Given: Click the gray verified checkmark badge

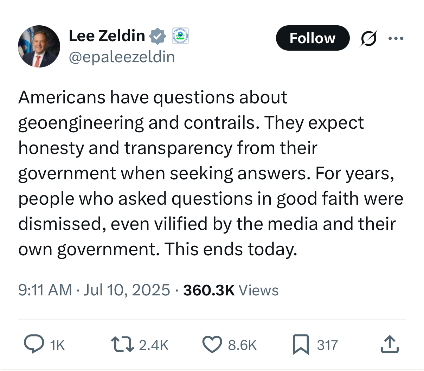Looking at the screenshot, I should [x=158, y=36].
